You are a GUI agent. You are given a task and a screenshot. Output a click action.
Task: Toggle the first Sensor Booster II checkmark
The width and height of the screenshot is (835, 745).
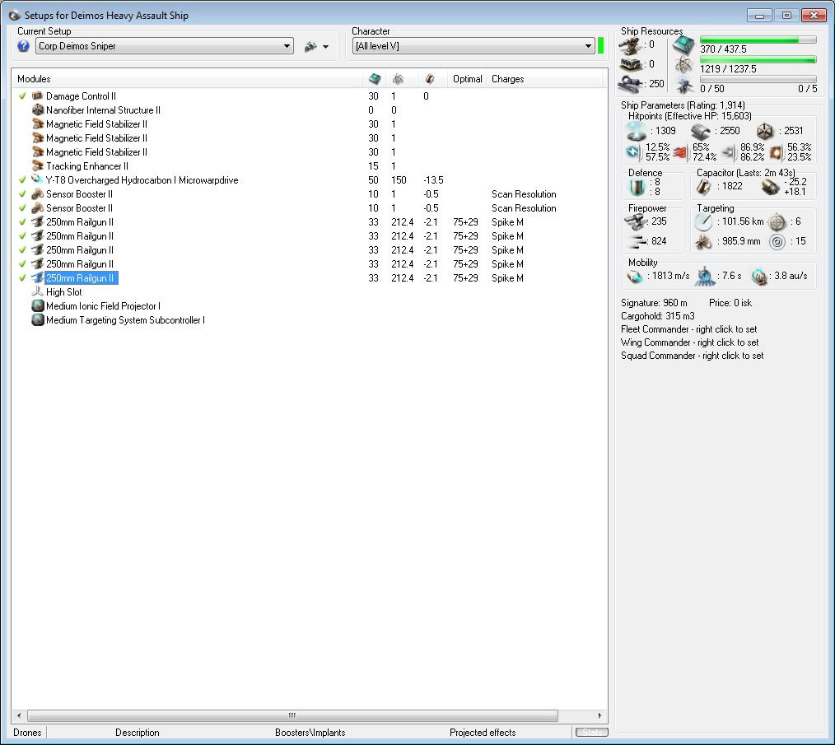[22, 193]
